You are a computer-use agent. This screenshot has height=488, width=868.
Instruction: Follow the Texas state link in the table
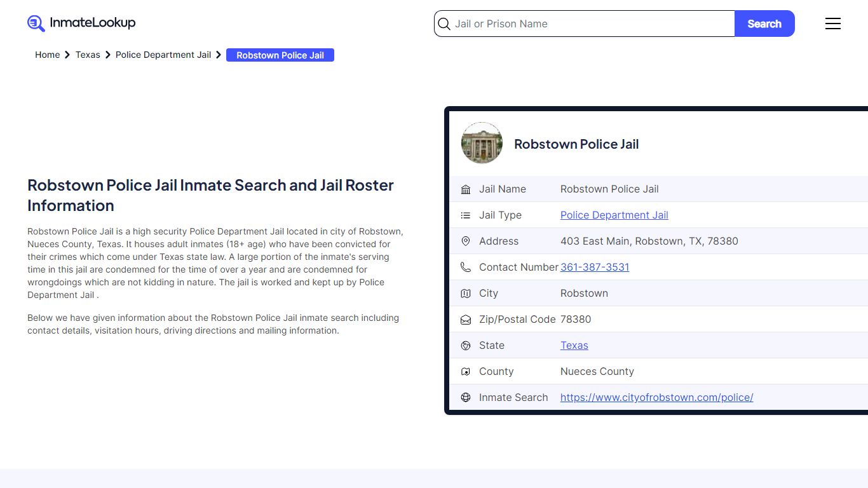tap(574, 345)
